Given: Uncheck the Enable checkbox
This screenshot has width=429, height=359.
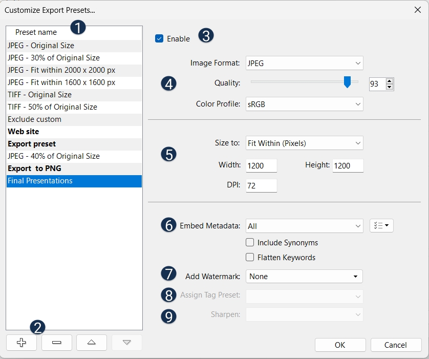Looking at the screenshot, I should 159,38.
